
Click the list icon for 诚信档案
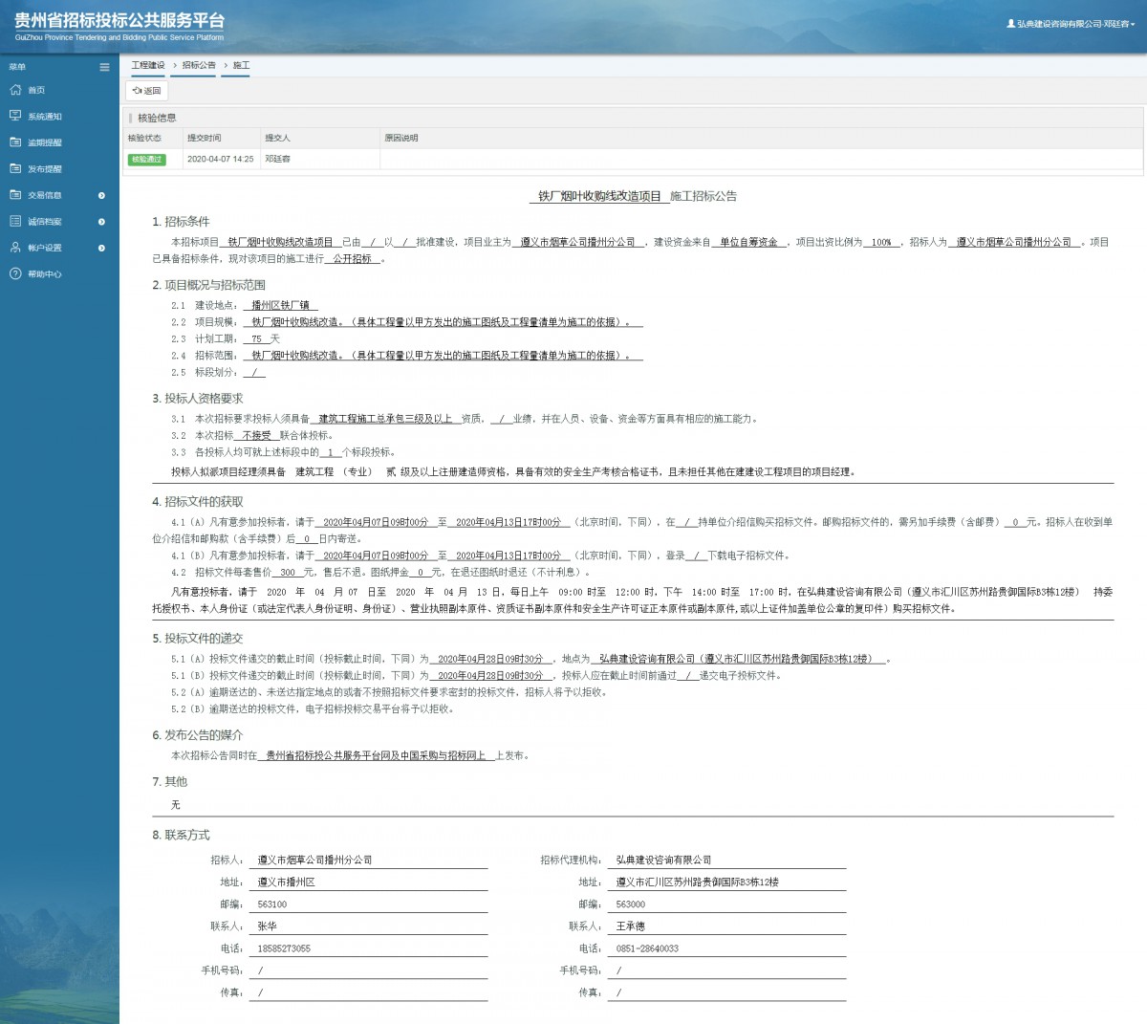pos(15,221)
